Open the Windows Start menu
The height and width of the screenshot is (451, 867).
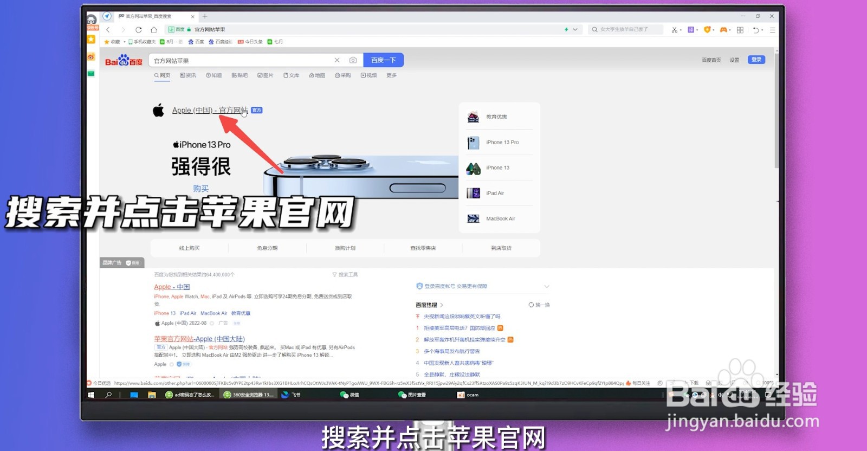pos(91,395)
